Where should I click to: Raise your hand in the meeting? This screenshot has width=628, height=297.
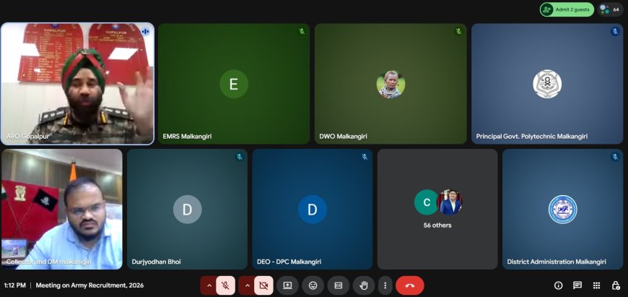pyautogui.click(x=364, y=285)
